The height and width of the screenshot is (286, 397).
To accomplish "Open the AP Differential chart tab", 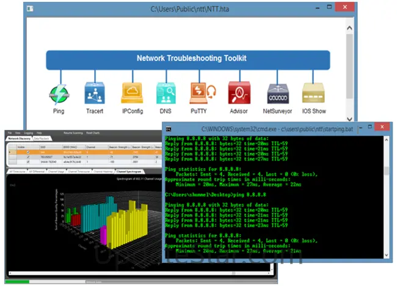I will pyautogui.click(x=37, y=171).
